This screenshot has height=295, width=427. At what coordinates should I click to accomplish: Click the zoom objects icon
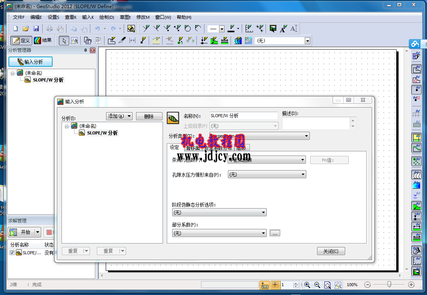click(x=338, y=285)
